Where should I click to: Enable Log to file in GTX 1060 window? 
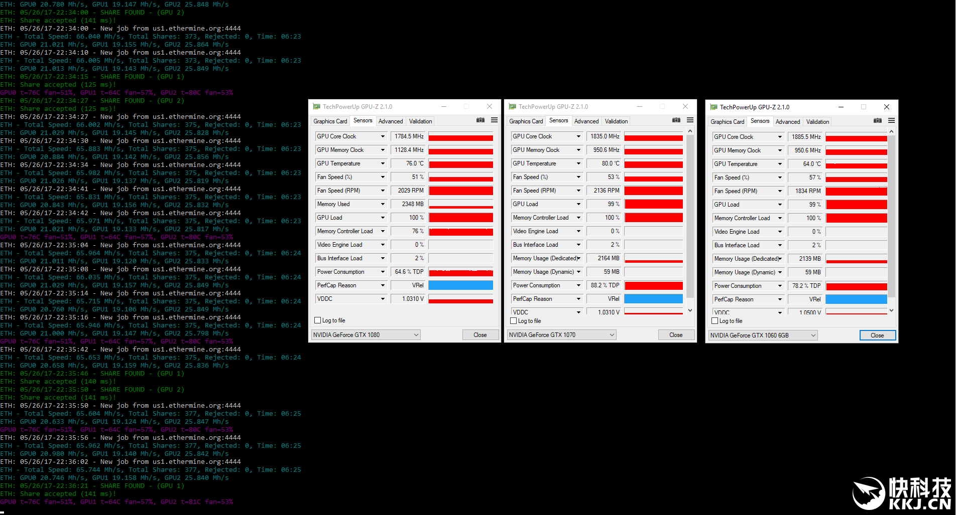[715, 321]
